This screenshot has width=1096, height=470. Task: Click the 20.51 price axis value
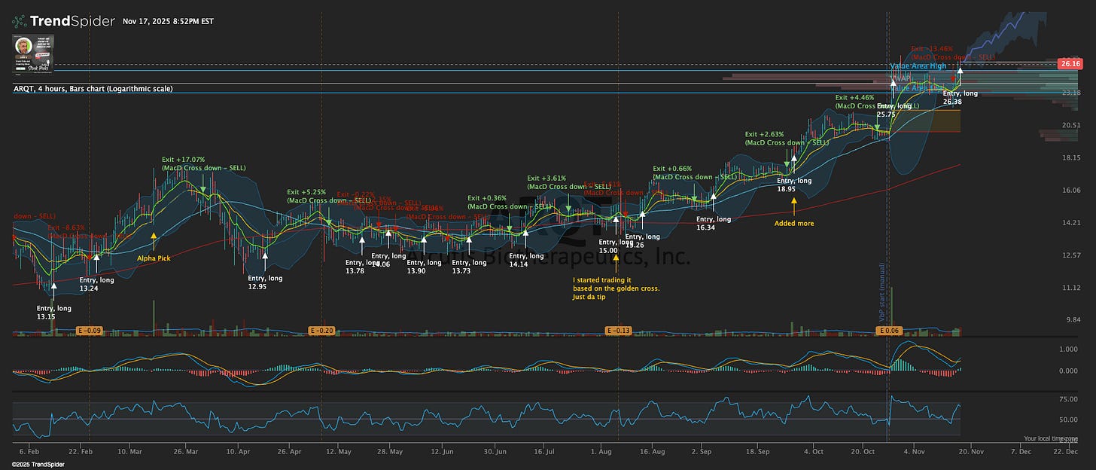point(1071,125)
